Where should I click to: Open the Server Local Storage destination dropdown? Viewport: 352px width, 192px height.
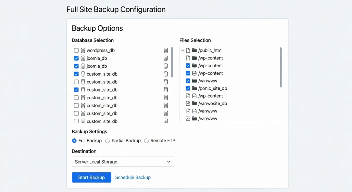pos(123,162)
